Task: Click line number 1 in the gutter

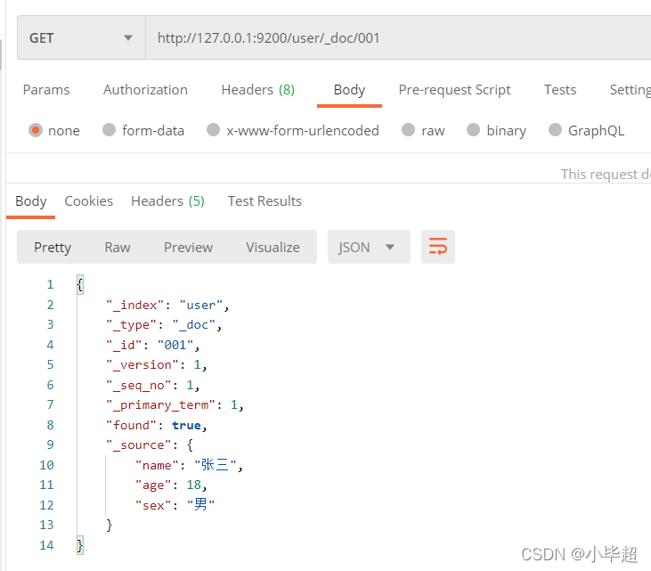Action: (x=50, y=284)
